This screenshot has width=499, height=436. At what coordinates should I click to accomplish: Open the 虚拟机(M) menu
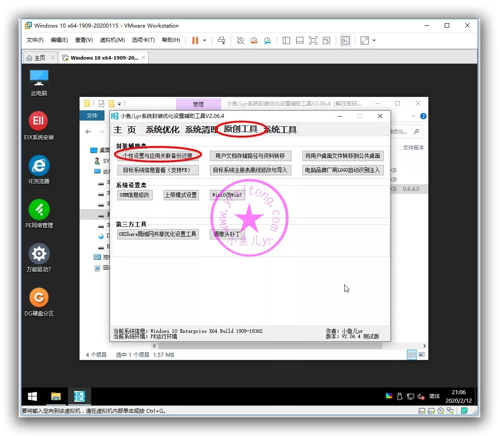[x=112, y=40]
